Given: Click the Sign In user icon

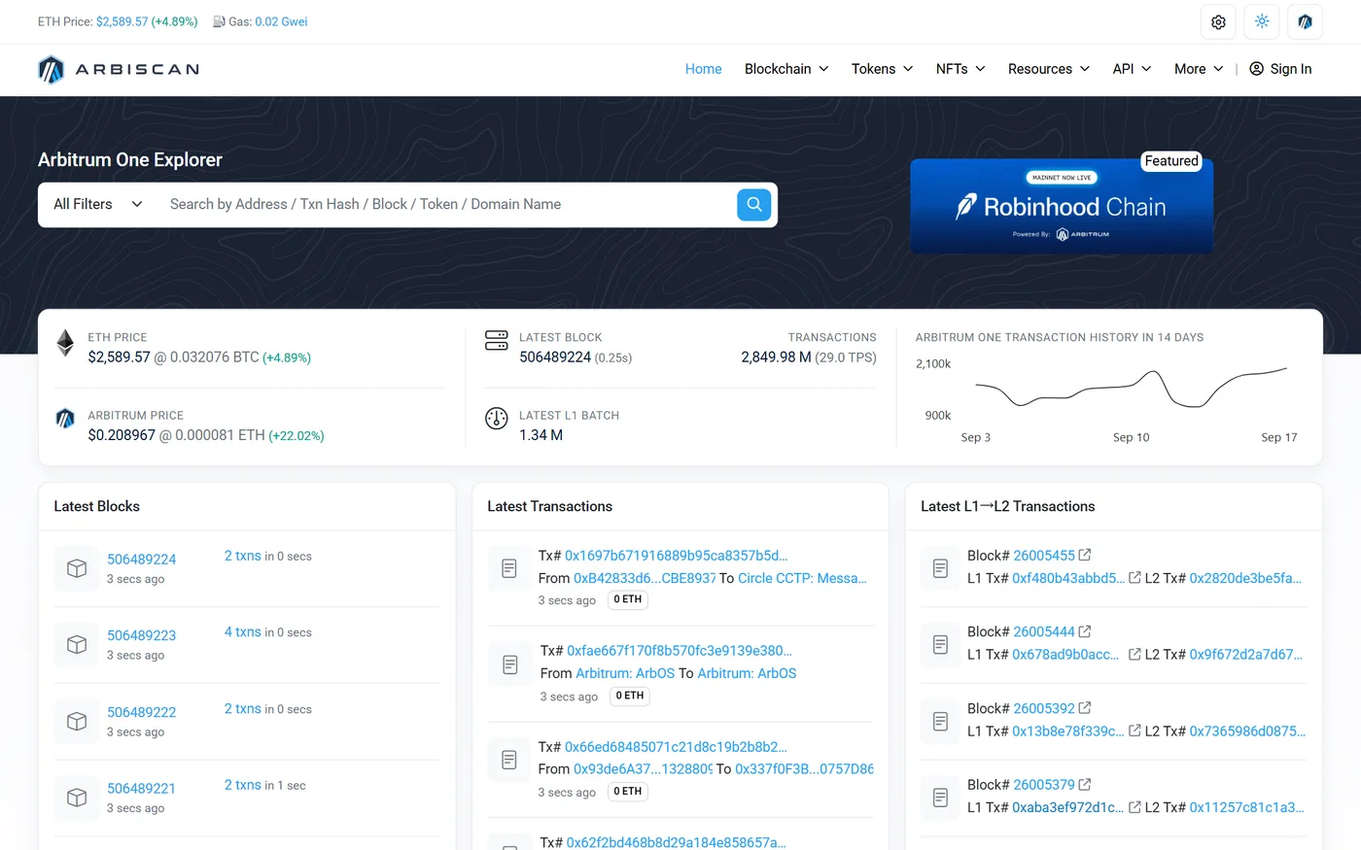Looking at the screenshot, I should pyautogui.click(x=1256, y=69).
